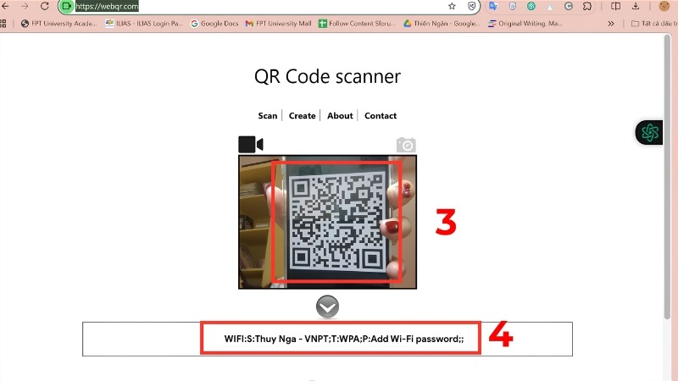The height and width of the screenshot is (381, 678).
Task: Click the QR Code scanner heading
Action: 327,76
